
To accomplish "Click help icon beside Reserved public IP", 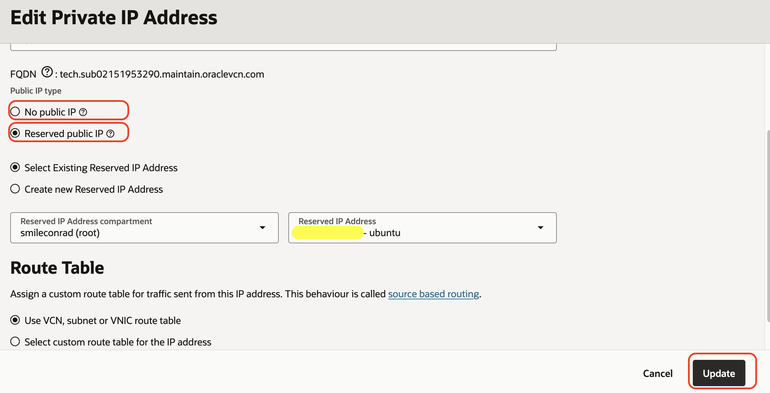I will pyautogui.click(x=110, y=134).
